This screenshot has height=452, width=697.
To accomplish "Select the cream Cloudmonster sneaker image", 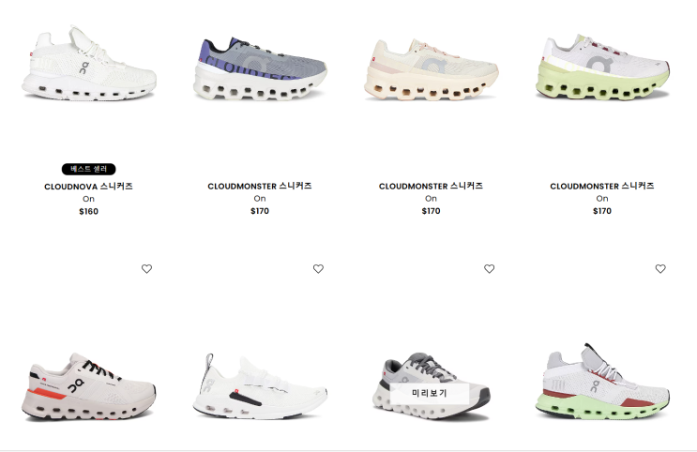I will coord(432,68).
